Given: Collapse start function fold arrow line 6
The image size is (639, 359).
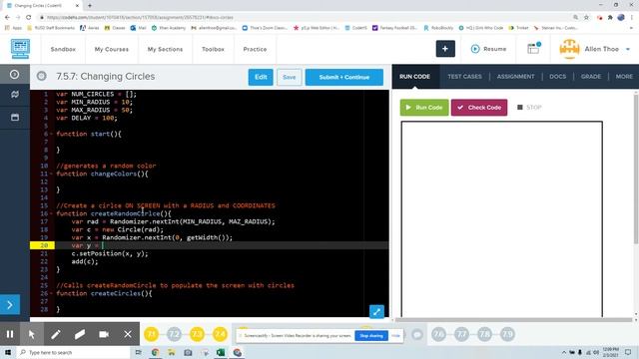Looking at the screenshot, I should tap(51, 134).
